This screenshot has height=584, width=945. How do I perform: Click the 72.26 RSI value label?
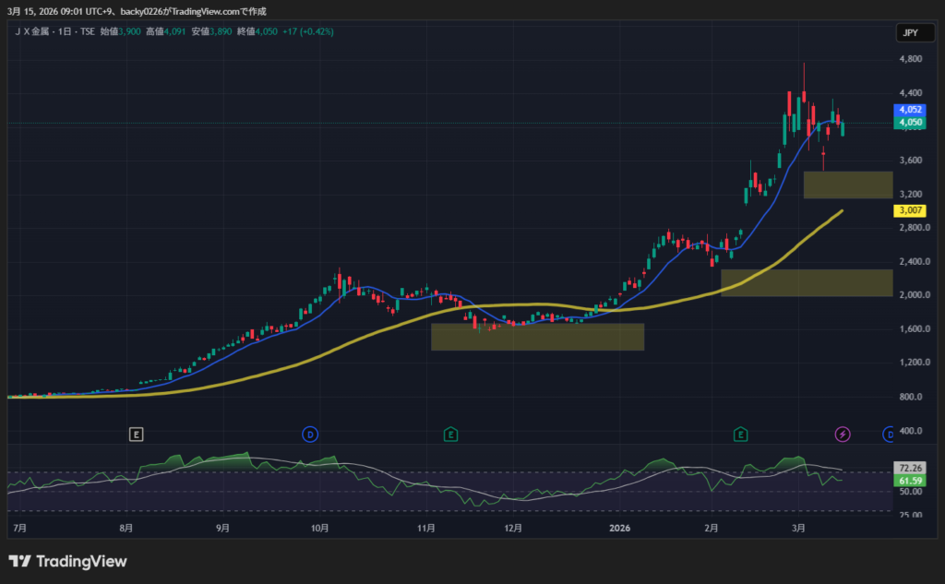910,470
